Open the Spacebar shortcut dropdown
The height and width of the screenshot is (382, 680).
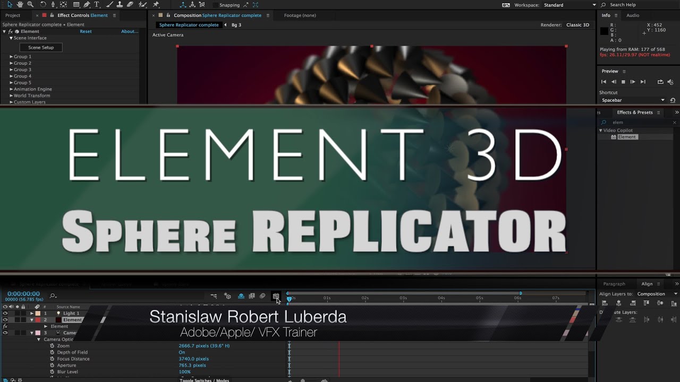(x=633, y=100)
